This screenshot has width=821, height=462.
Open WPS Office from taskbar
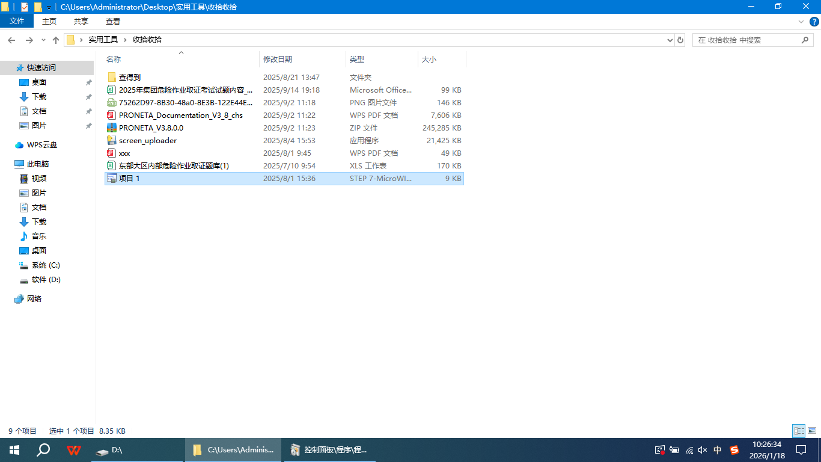pyautogui.click(x=74, y=450)
